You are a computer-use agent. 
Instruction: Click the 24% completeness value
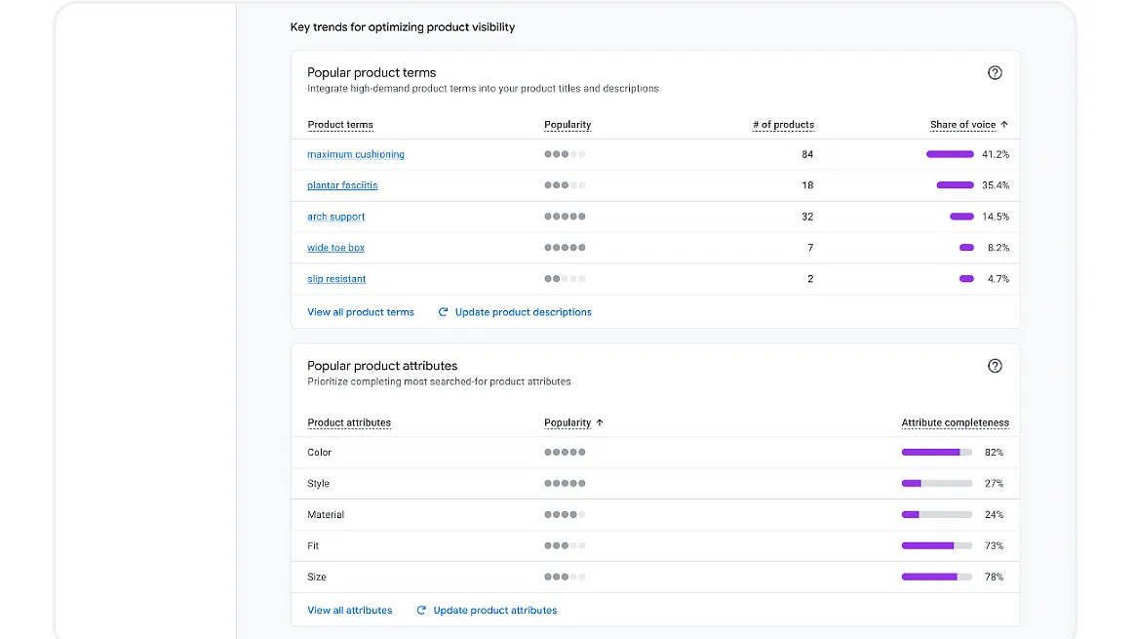pos(994,514)
